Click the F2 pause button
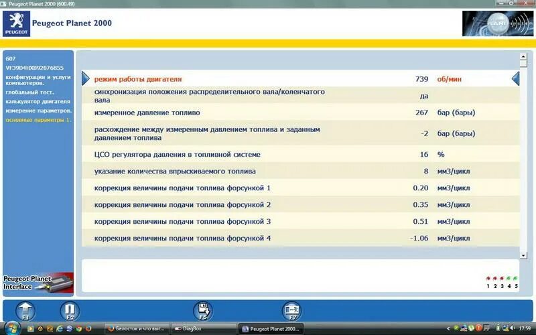This screenshot has width=536, height=335. (70, 311)
